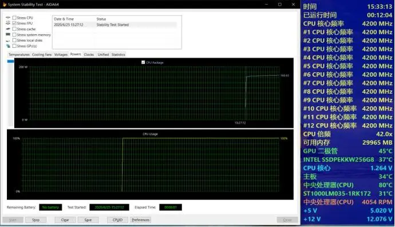The width and height of the screenshot is (395, 227).
Task: Select the Statistics tab
Action: coord(118,55)
